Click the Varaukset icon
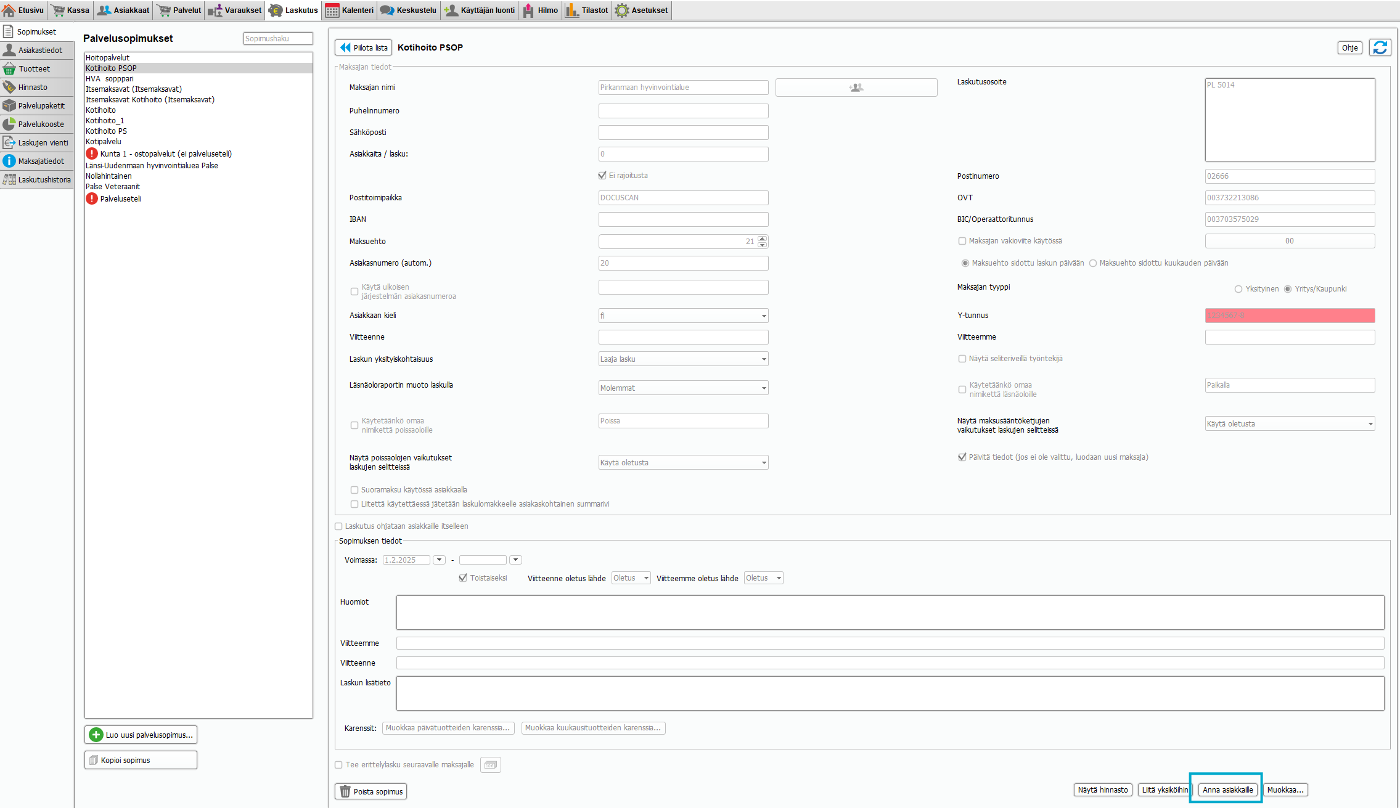This screenshot has width=1400, height=808. point(215,10)
